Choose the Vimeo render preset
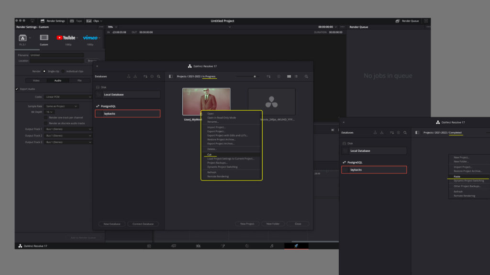This screenshot has width=490, height=275. click(x=90, y=38)
